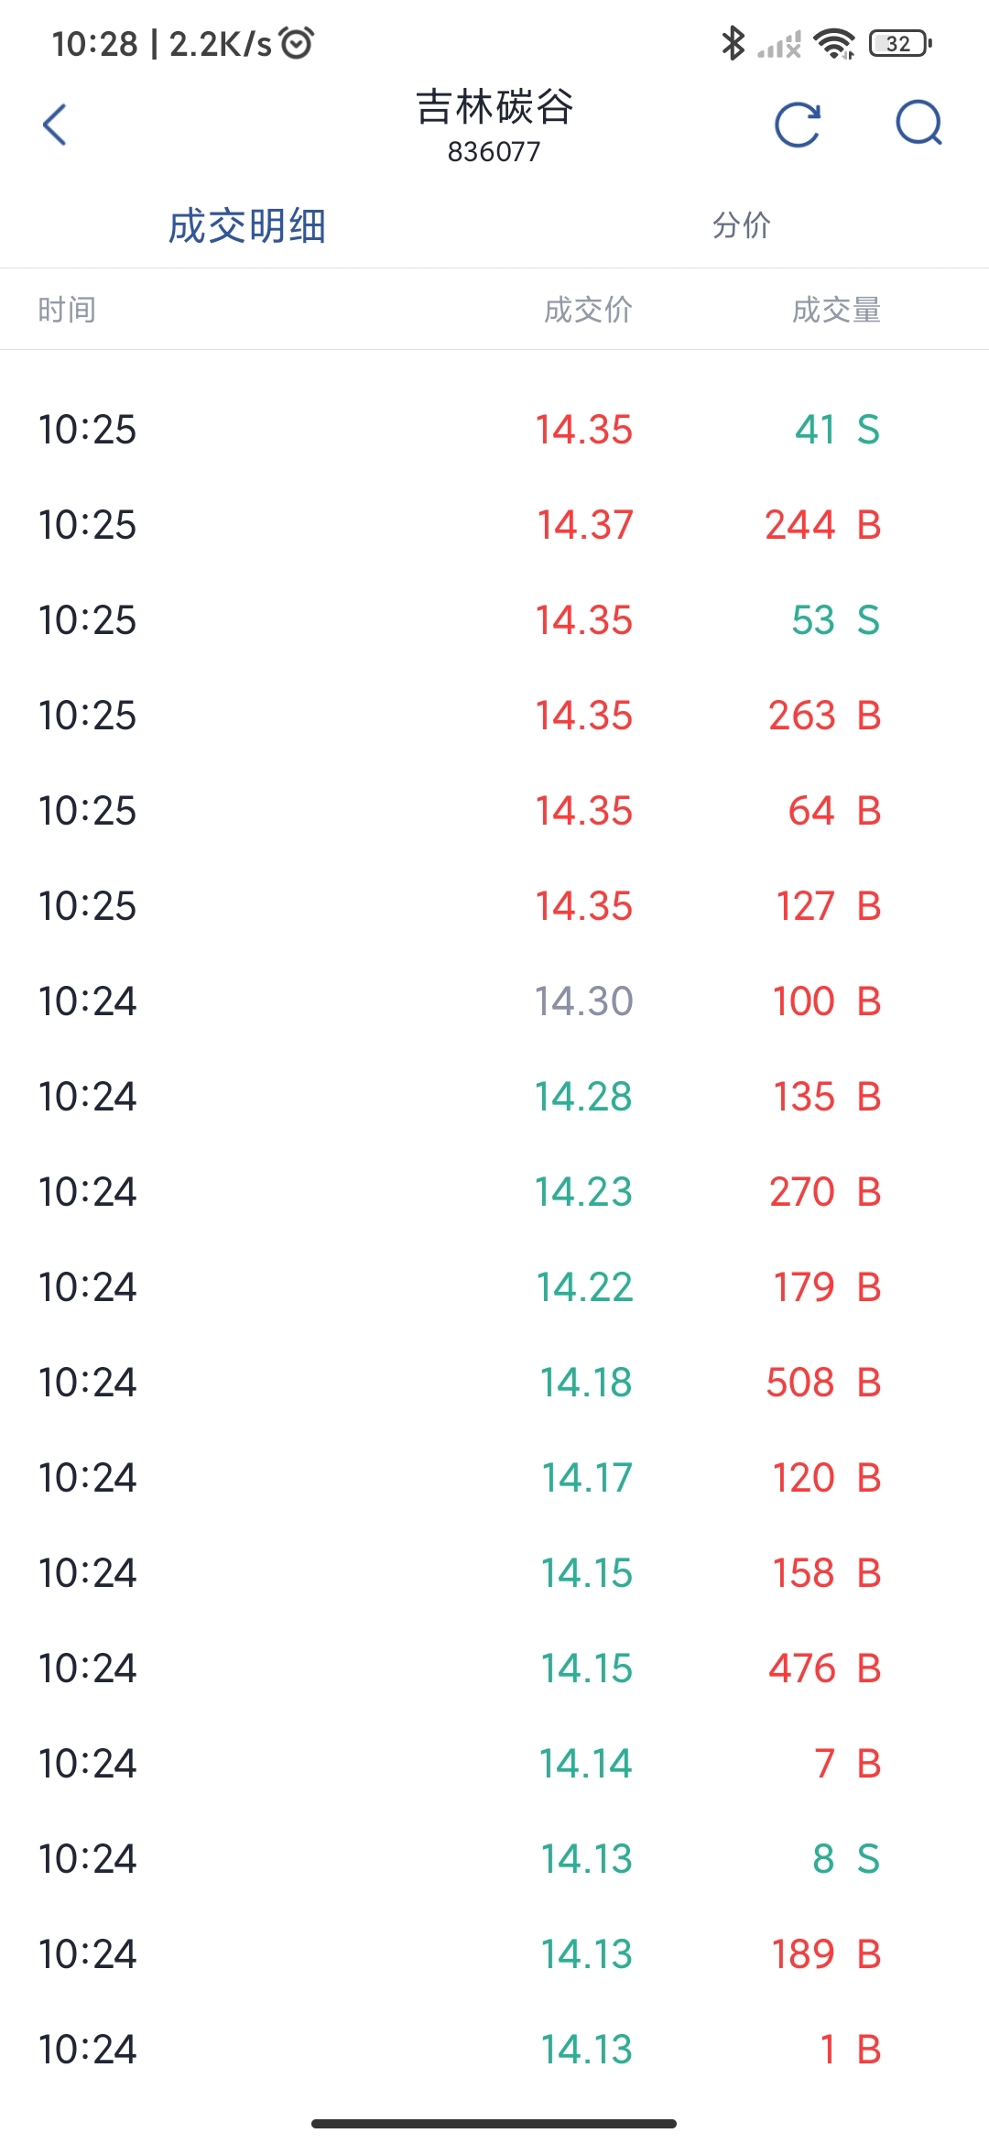
Task: Tap the Wi-Fi status icon
Action: [x=834, y=43]
